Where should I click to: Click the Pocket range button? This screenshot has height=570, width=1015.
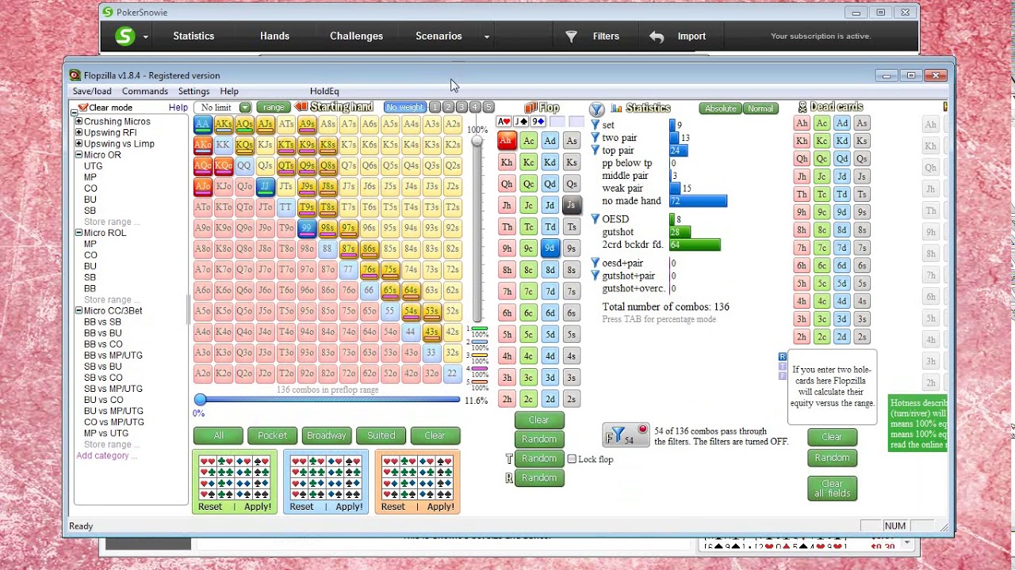tap(272, 435)
